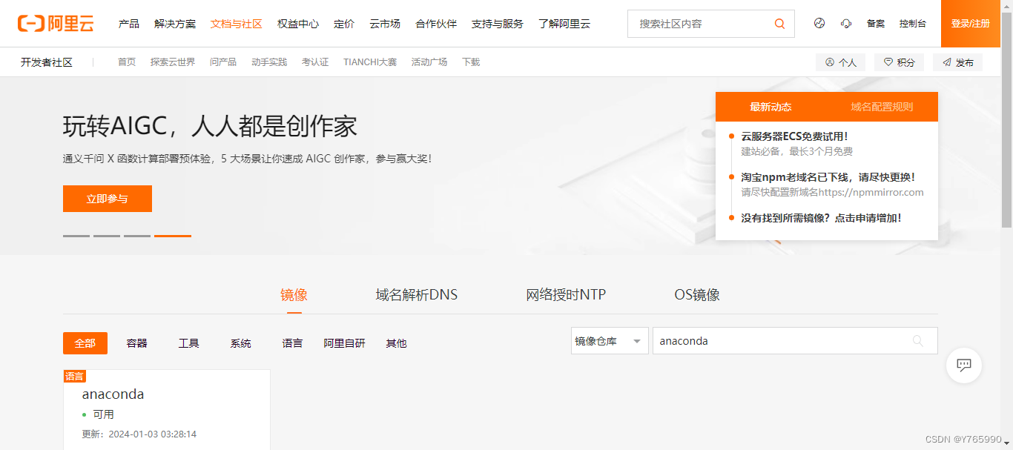The image size is (1013, 450).
Task: Open the 云市场 menu item
Action: coord(385,24)
